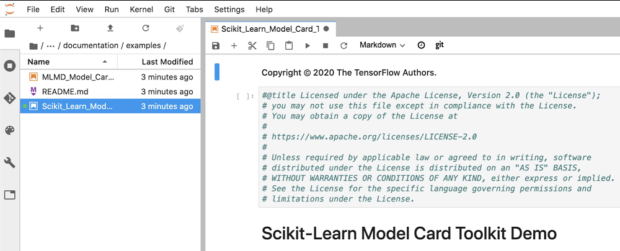Click the ellipsis breadcrumb path

[50, 46]
